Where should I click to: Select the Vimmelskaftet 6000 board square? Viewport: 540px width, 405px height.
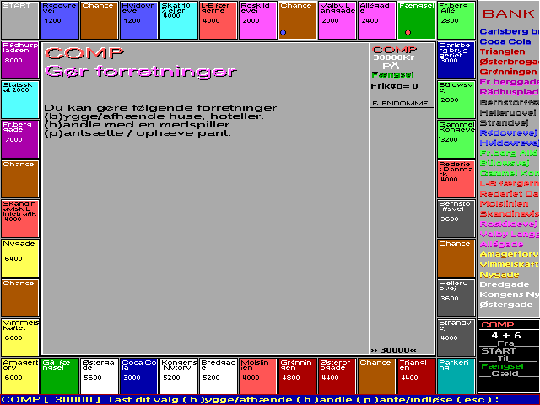(x=20, y=337)
